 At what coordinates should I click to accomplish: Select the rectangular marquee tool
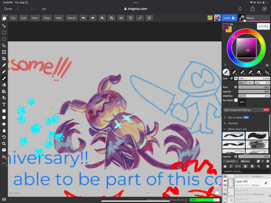[4, 32]
